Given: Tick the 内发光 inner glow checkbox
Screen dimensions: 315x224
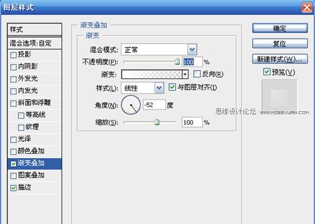Looking at the screenshot, I should click(13, 91).
